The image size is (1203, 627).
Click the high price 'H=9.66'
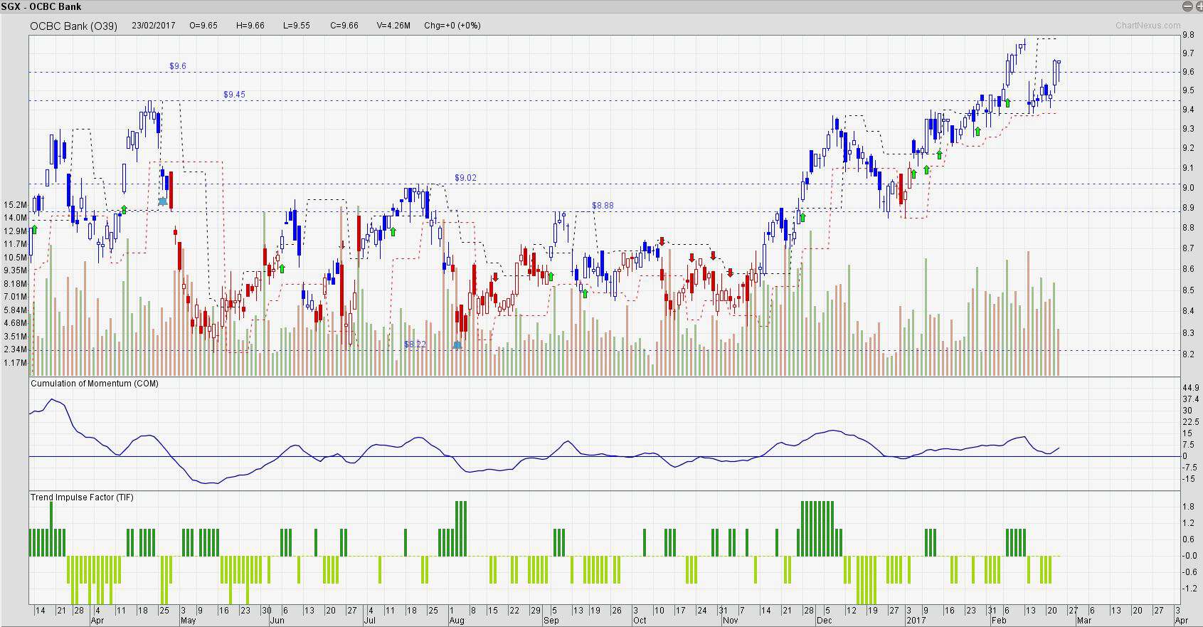[250, 26]
